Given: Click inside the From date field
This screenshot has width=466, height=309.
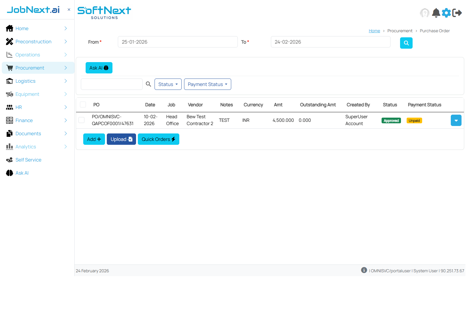Looking at the screenshot, I should [x=178, y=42].
